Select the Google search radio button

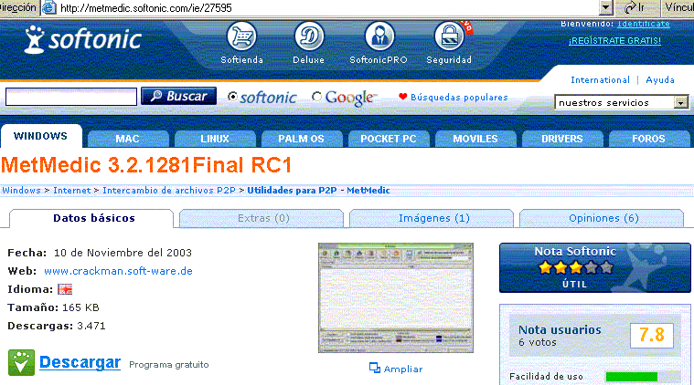[316, 97]
